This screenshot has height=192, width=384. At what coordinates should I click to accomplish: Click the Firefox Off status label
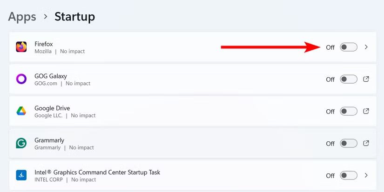330,47
